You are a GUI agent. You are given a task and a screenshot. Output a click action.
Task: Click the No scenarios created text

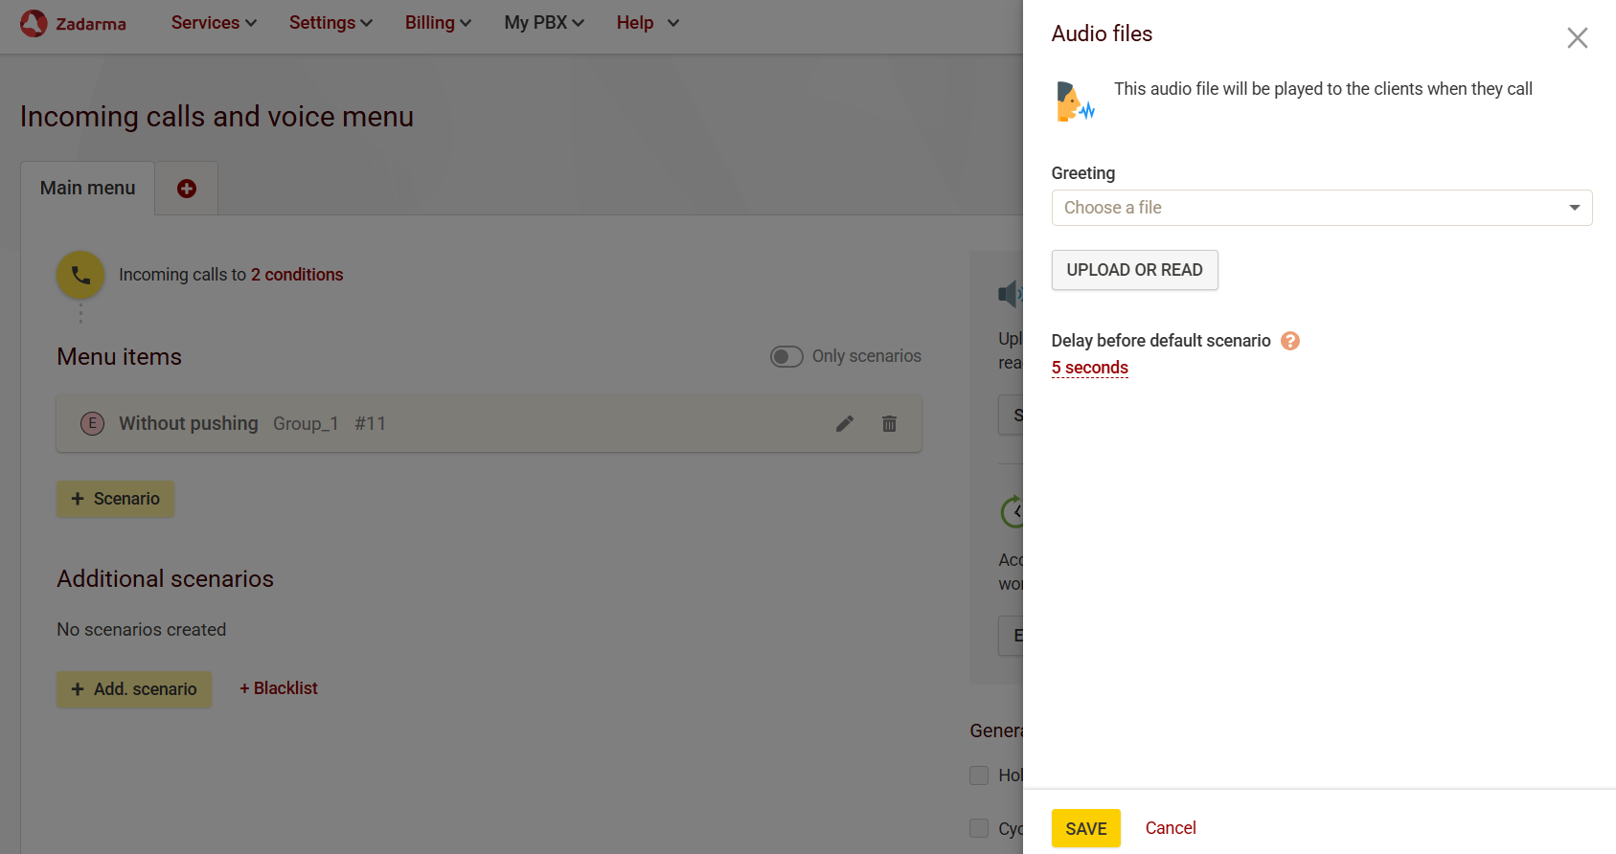pos(142,630)
